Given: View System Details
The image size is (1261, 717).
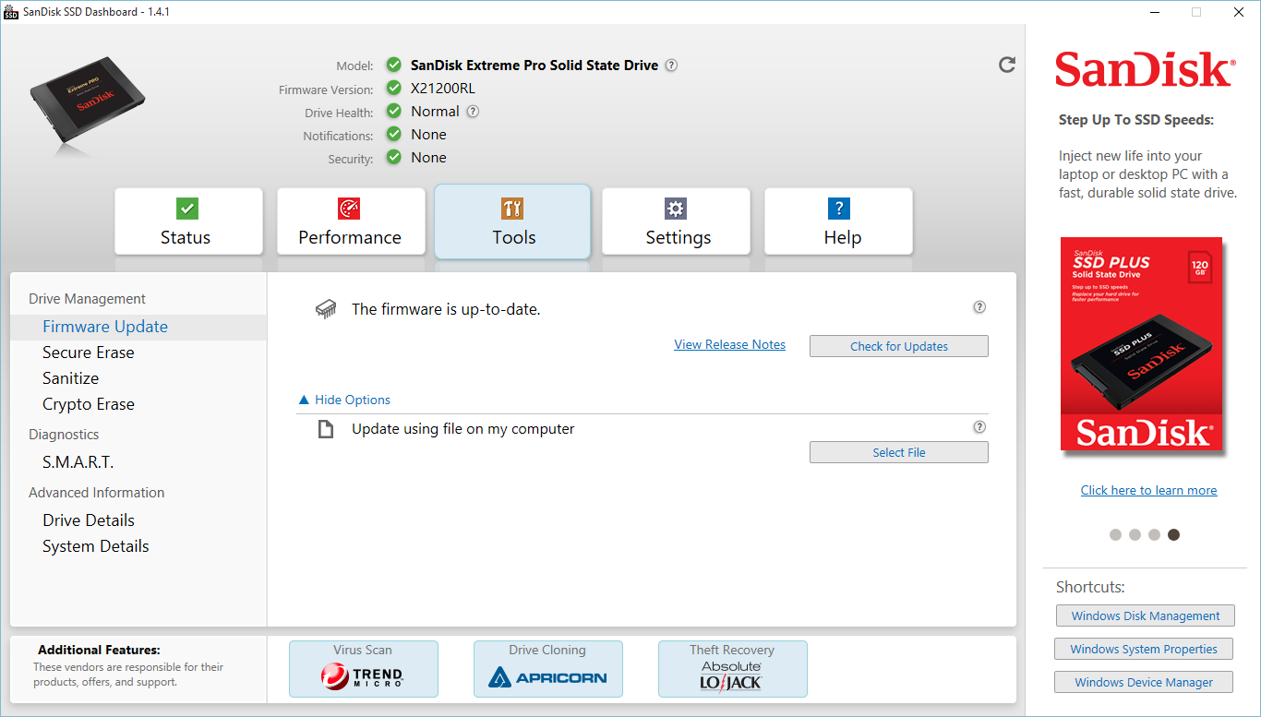Looking at the screenshot, I should [x=95, y=546].
